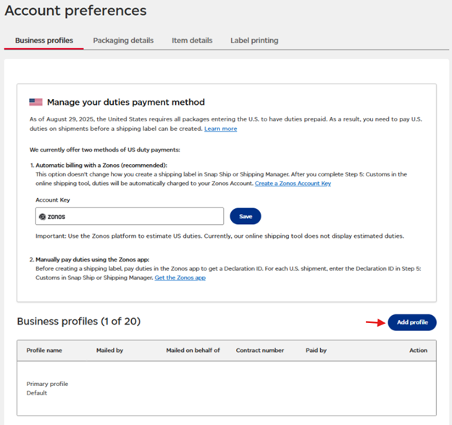Open the Business profiles tab
Screen dimensions: 452x425
[43, 40]
